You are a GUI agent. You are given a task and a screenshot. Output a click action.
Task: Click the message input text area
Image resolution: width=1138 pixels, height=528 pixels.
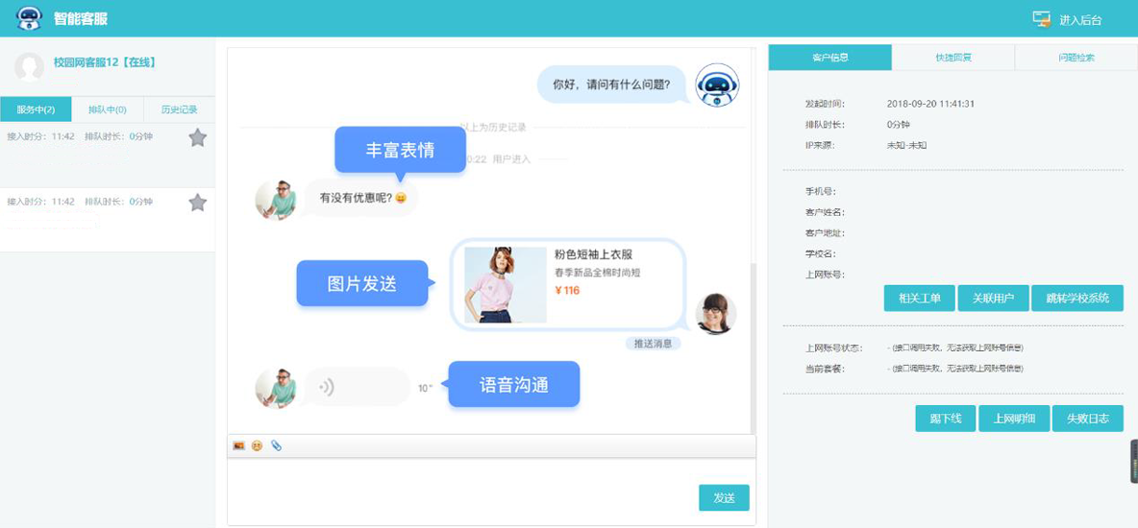[461, 485]
